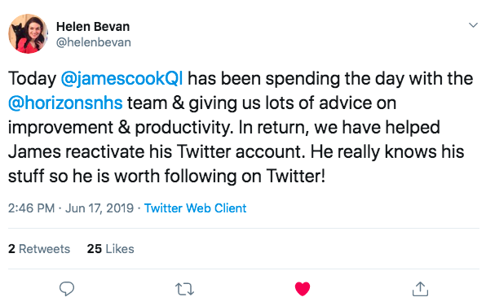Viewport: 486px width, 306px height.
Task: Visit the @horizonsnhs mention
Action: tap(65, 103)
